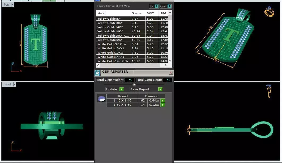The width and height of the screenshot is (282, 163).
Task: Click the T pendant in the Top viewport
Action: 35,39
